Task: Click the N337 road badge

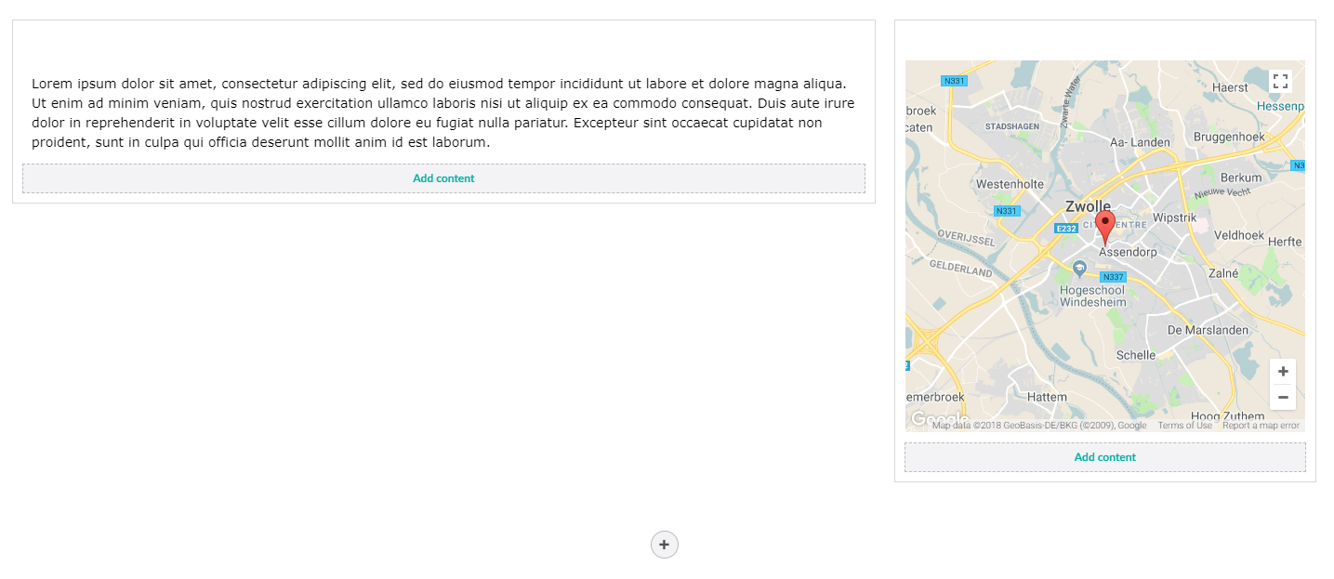Action: (1113, 277)
